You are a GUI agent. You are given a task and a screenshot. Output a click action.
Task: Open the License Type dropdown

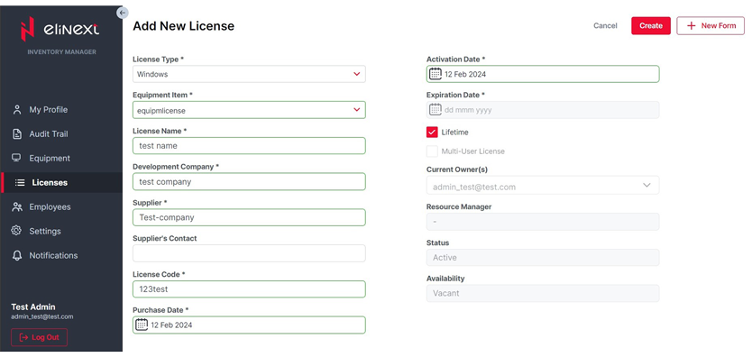pyautogui.click(x=249, y=74)
